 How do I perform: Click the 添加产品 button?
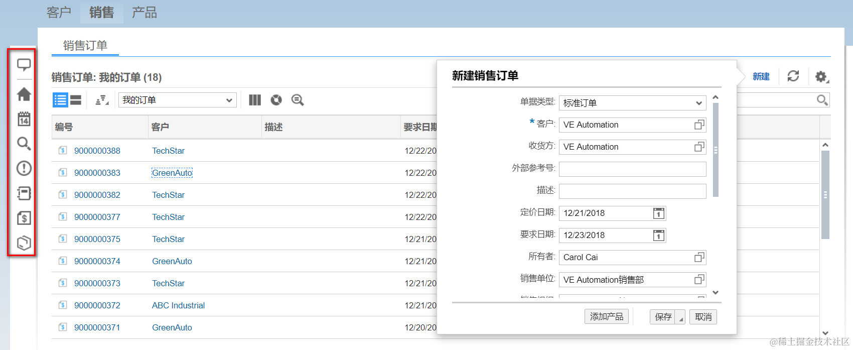click(x=607, y=317)
